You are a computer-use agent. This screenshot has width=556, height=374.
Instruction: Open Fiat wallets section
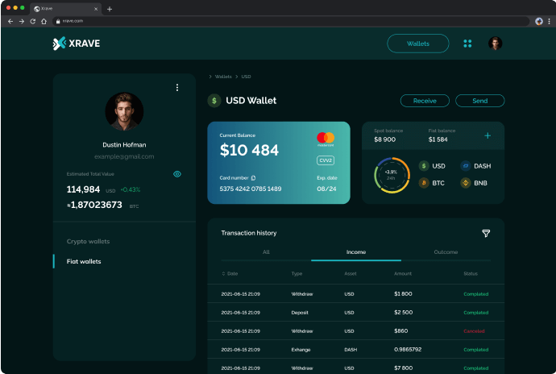(x=84, y=261)
